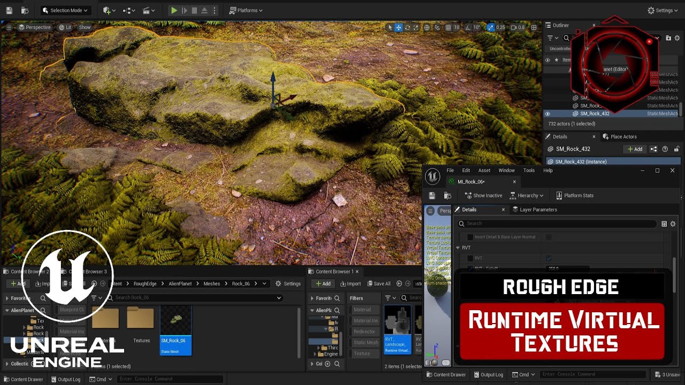Viewport: 685px width, 385px height.
Task: Choose the translate move gizmo tool
Action: [x=399, y=27]
